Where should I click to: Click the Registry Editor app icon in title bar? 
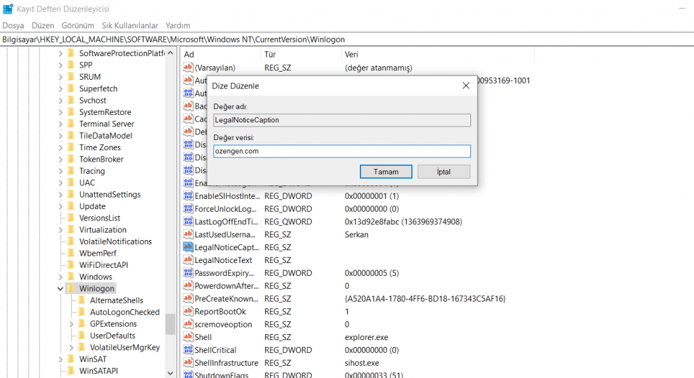coord(7,9)
